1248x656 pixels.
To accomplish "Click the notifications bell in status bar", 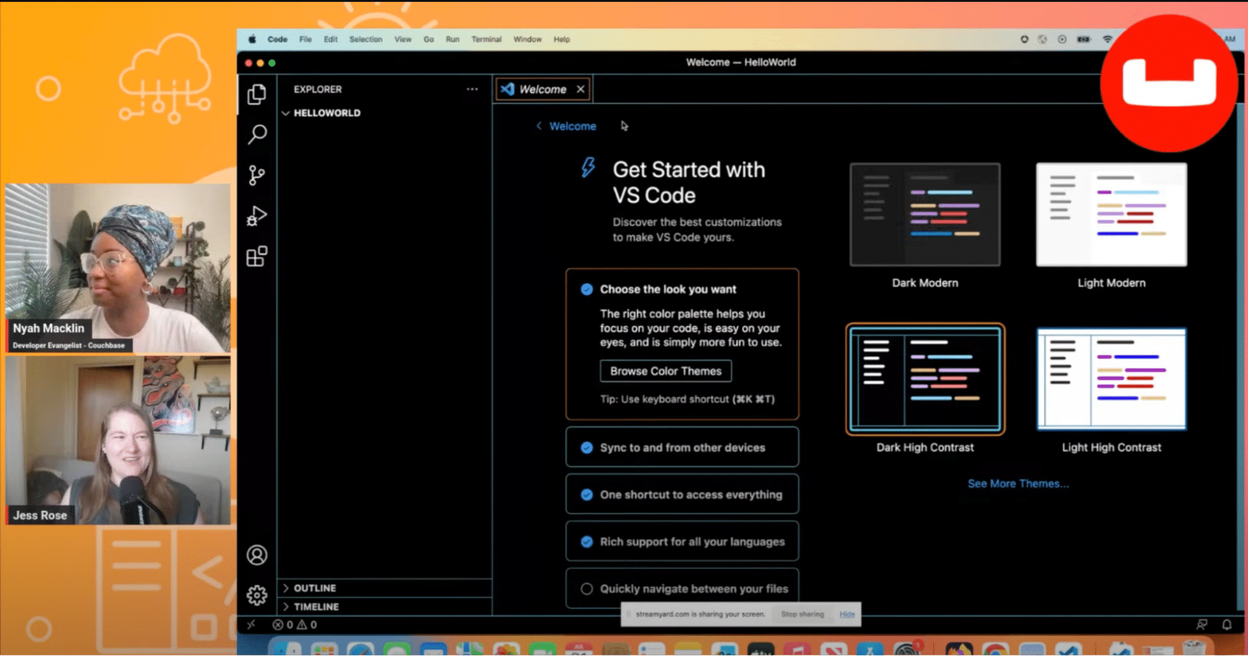I will point(1226,624).
